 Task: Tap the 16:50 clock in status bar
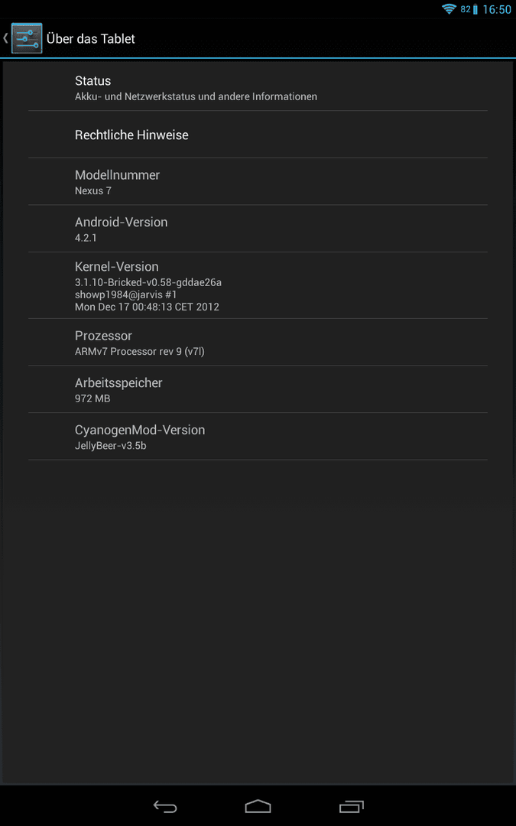[497, 9]
